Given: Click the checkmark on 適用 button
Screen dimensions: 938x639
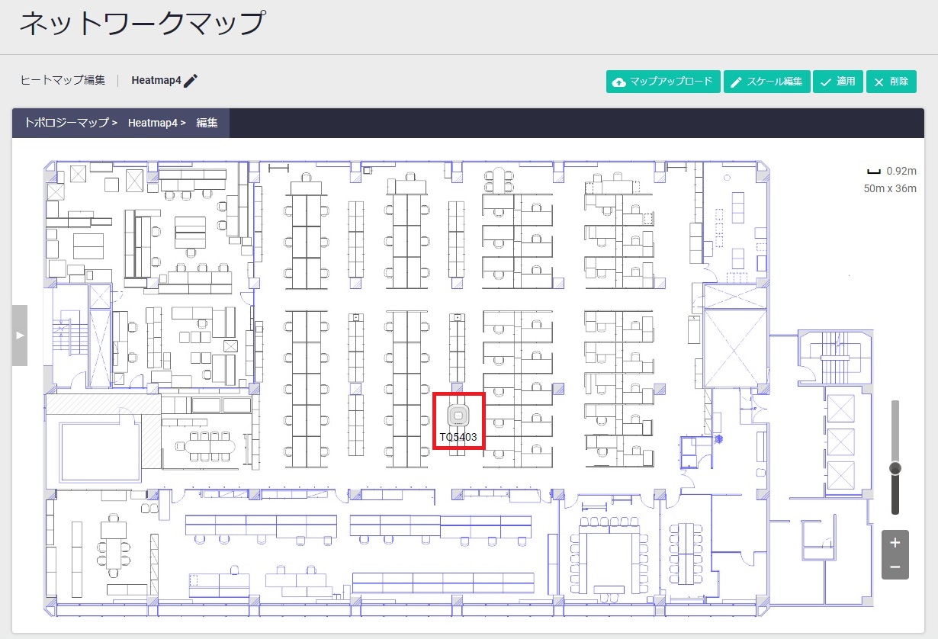Looking at the screenshot, I should [826, 82].
